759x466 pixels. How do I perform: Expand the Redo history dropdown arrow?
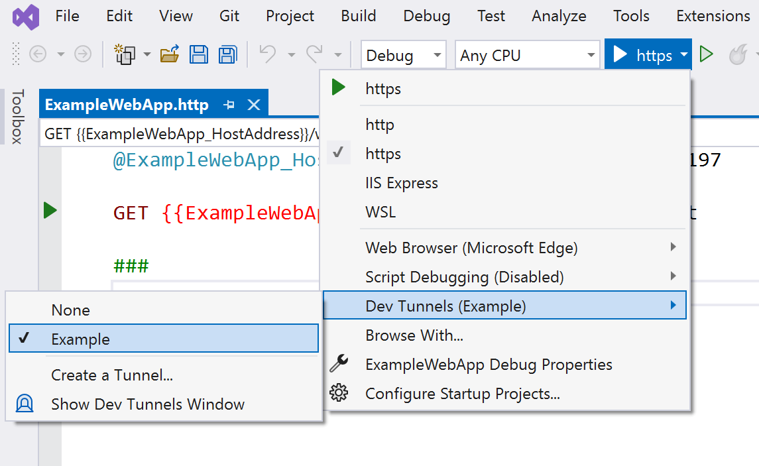click(x=338, y=54)
